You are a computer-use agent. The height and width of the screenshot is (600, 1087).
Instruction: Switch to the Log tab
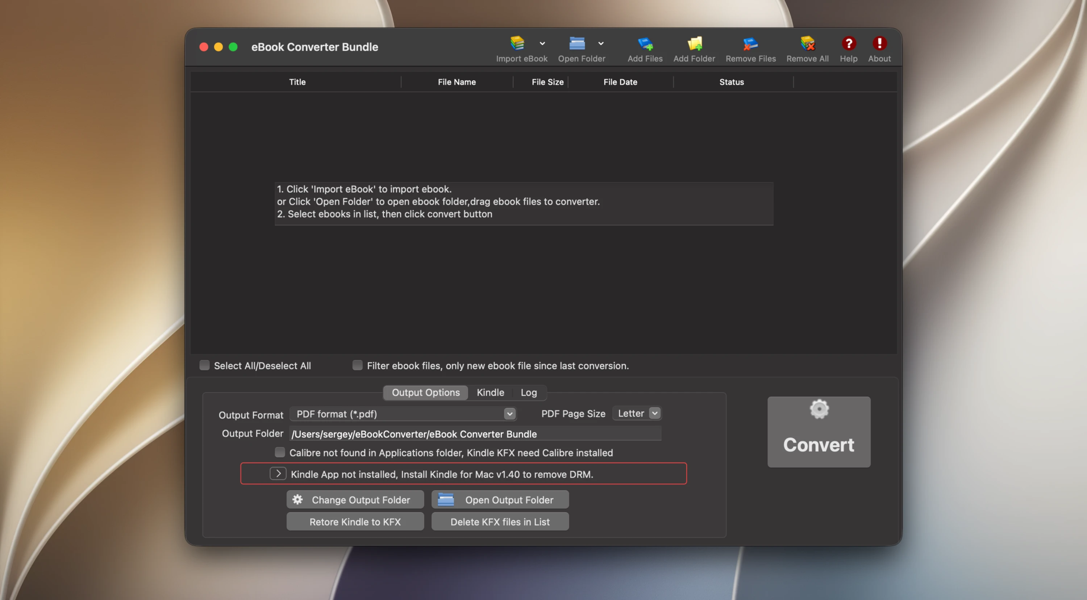528,392
